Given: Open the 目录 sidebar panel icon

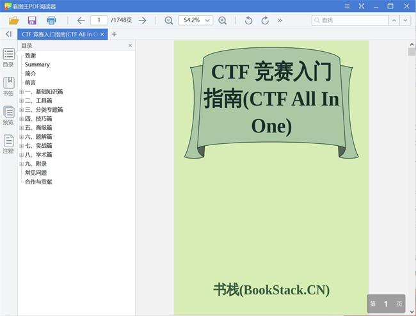Looking at the screenshot, I should [8, 58].
